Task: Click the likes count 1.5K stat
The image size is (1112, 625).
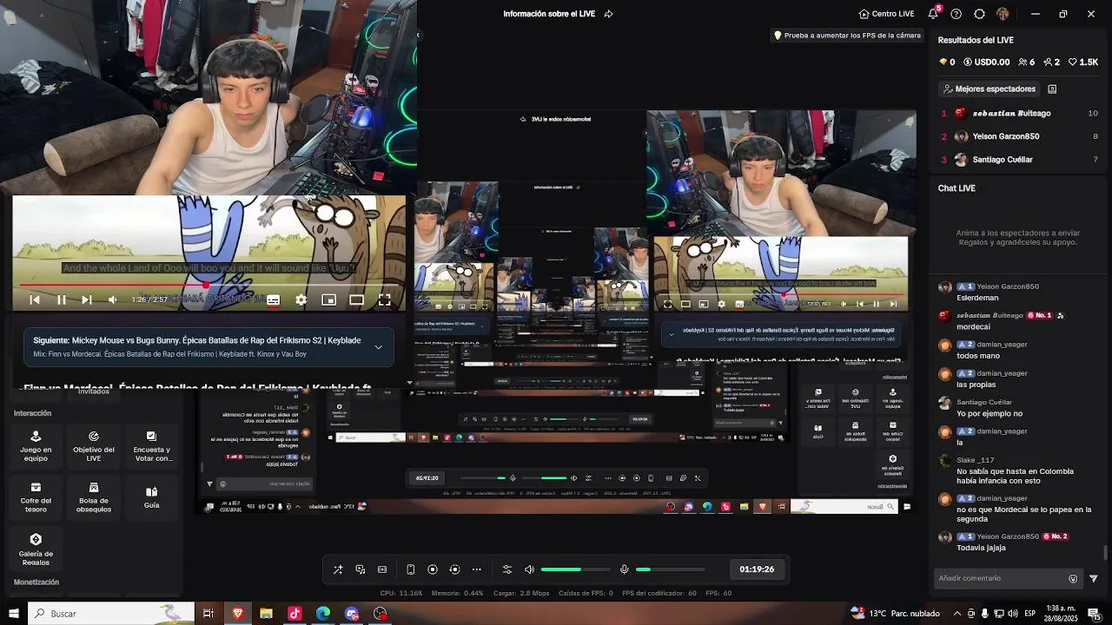Action: tap(1083, 62)
